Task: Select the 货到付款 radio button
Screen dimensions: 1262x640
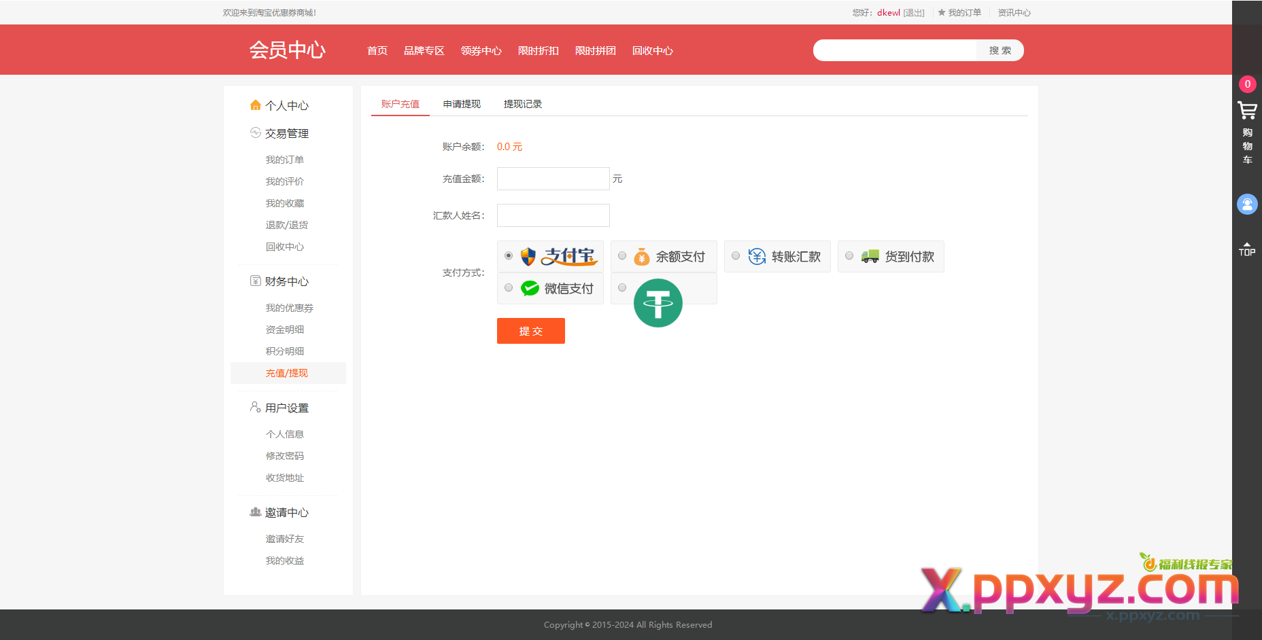Action: click(x=849, y=255)
